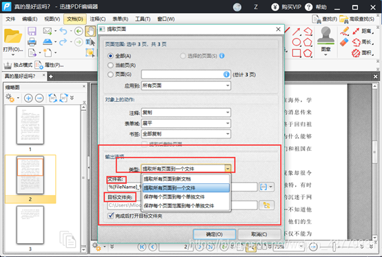382x257 pixels.
Task: Choose the cloud shape tool
Action: [308, 53]
